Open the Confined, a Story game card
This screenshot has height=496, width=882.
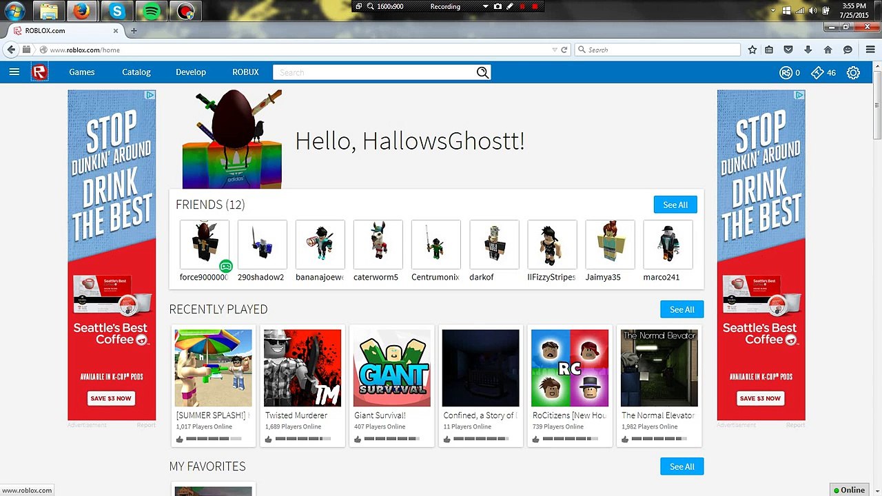click(x=481, y=386)
